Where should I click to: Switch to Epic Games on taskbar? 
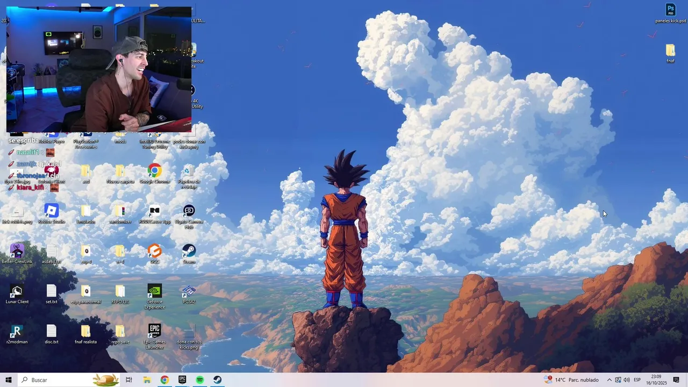182,380
